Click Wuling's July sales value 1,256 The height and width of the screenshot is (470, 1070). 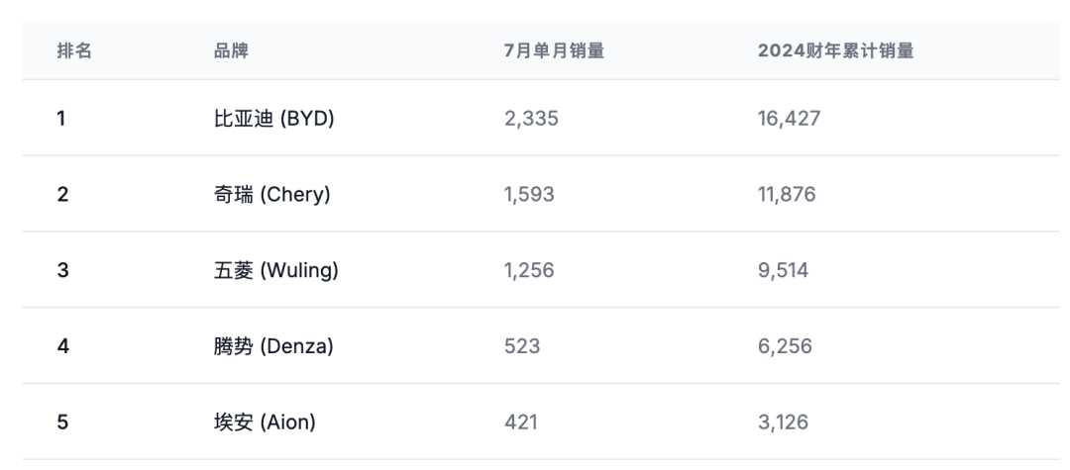coord(529,270)
